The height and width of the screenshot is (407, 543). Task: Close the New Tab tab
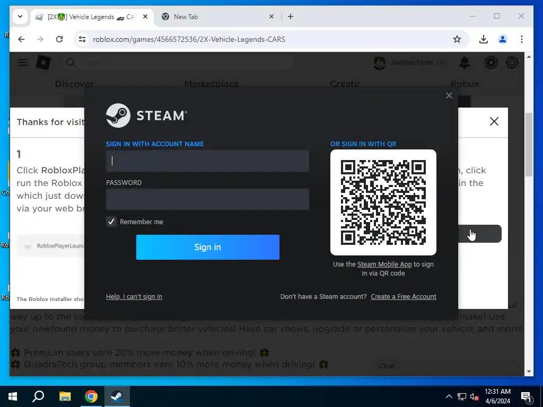click(271, 16)
